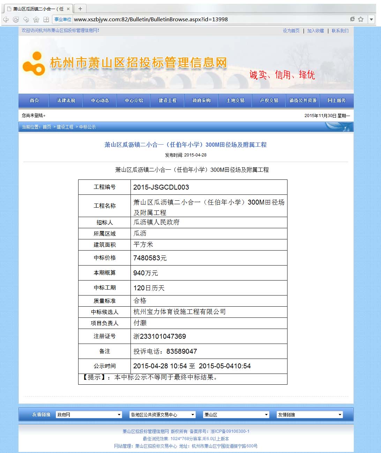Expand the address bar history dropdown arrow

(x=372, y=20)
